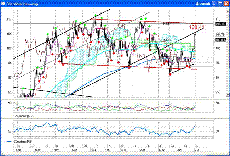Image resolution: width=230 pixels, height=156 pixels.
Task: Click the 108.437 price level tag
Action: pos(221,24)
